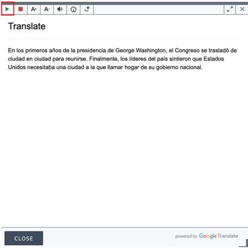
Task: Expand the panel using the diagonal arrows icon
Action: pos(229,9)
